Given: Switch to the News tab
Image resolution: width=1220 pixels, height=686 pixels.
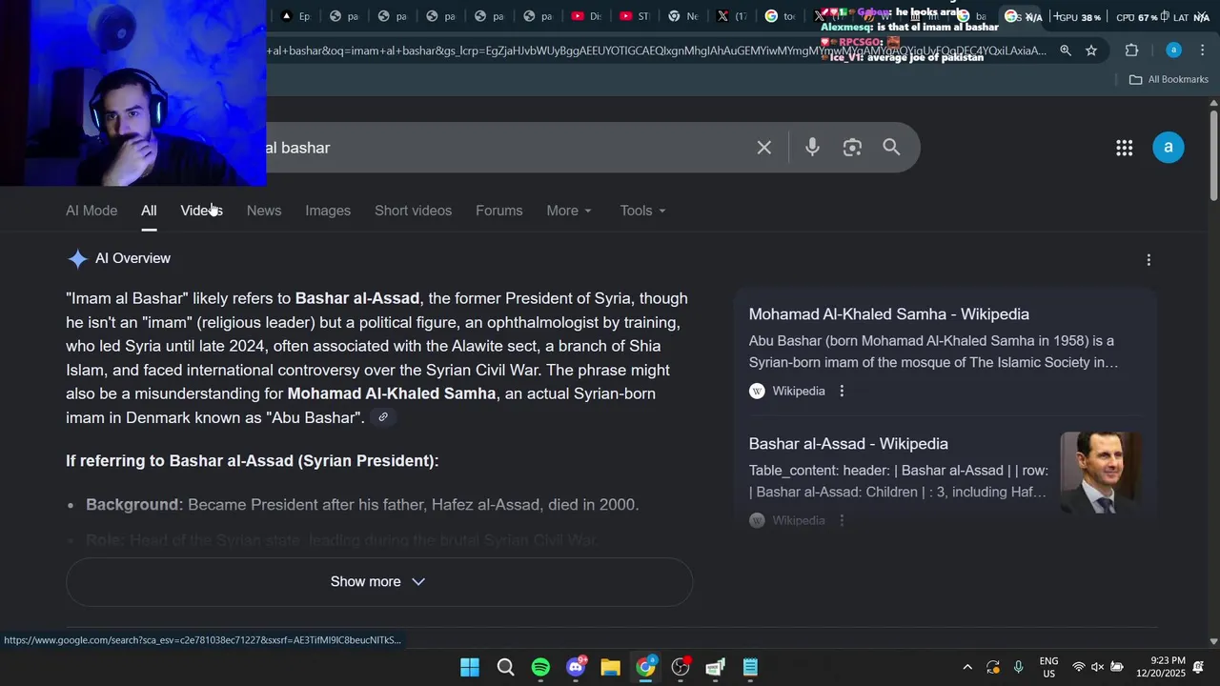Looking at the screenshot, I should coord(264,211).
